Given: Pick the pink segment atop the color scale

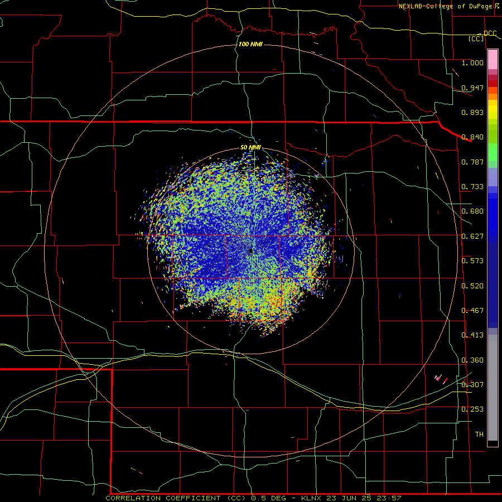Looking at the screenshot, I should coord(493,60).
